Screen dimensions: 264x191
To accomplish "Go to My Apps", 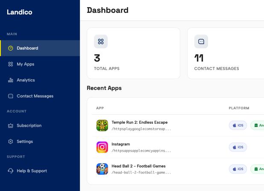I will tap(40, 64).
